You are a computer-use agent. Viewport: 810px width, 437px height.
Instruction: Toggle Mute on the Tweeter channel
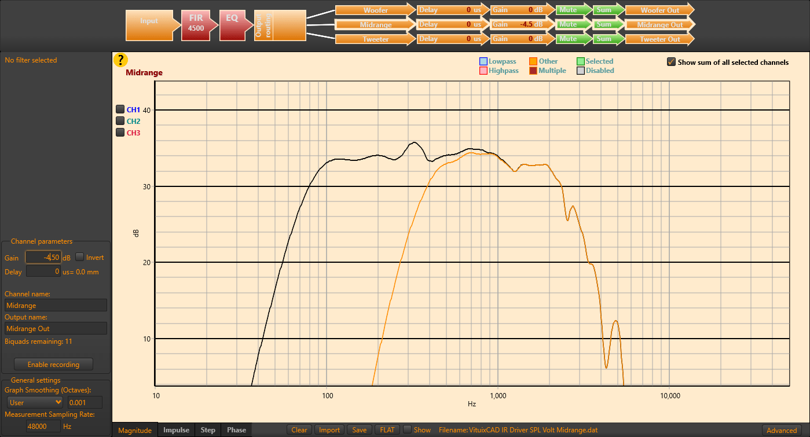click(x=573, y=39)
